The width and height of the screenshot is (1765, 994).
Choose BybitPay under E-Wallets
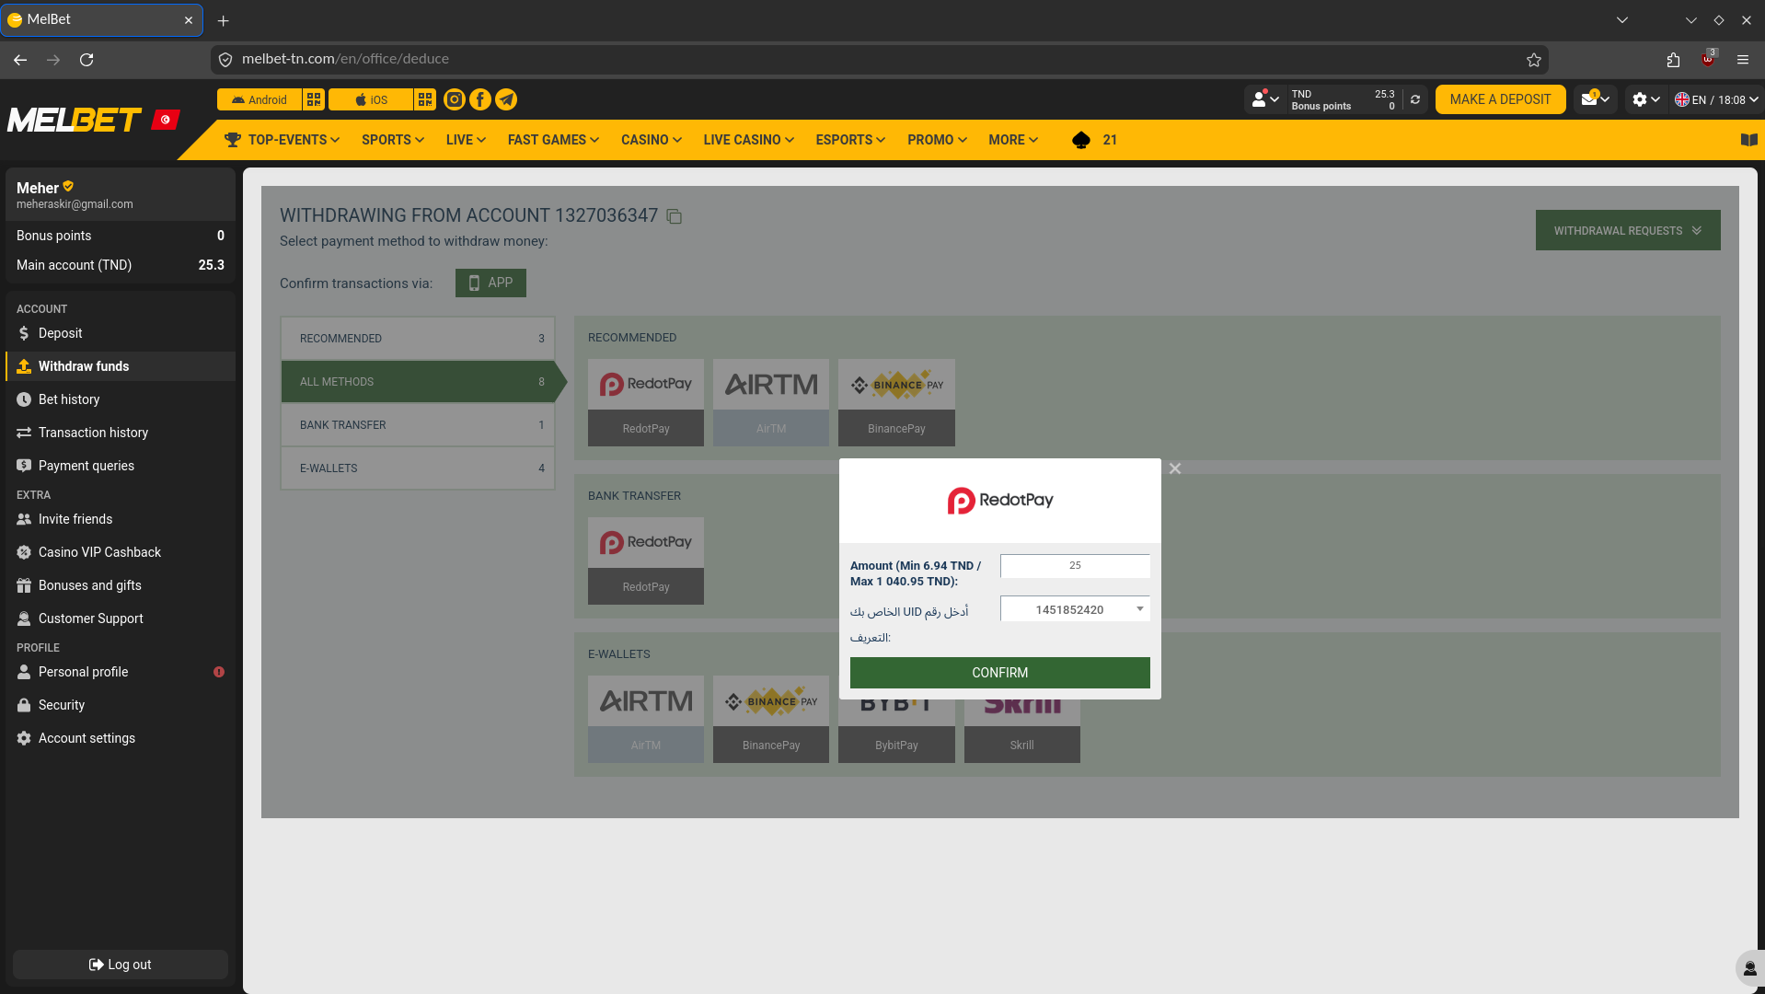coord(896,732)
